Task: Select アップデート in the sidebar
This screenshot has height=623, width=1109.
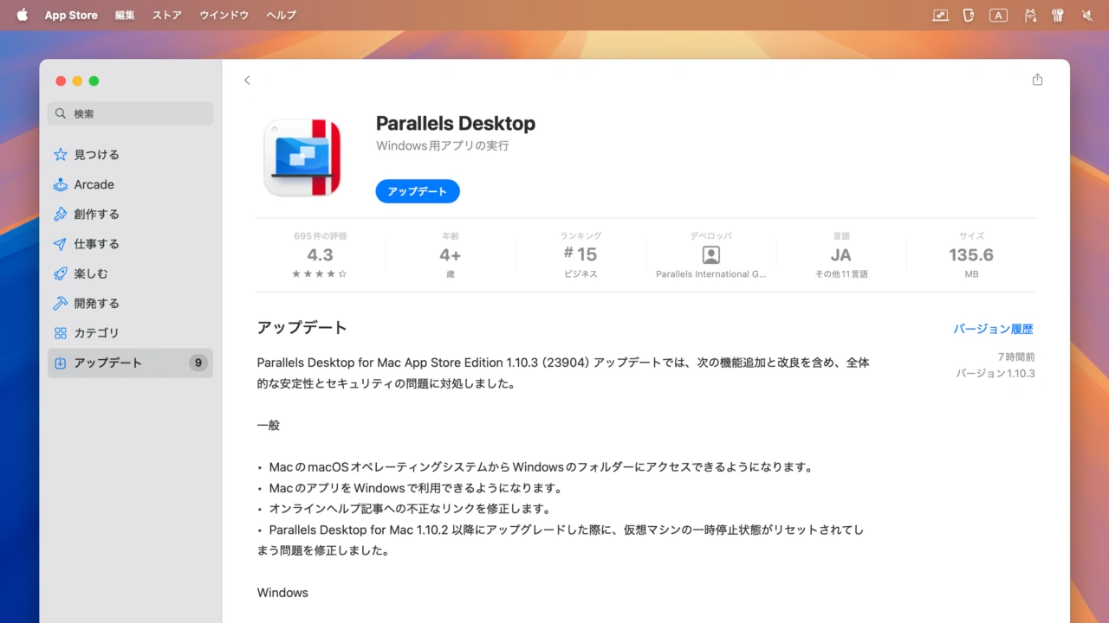Action: (x=107, y=363)
